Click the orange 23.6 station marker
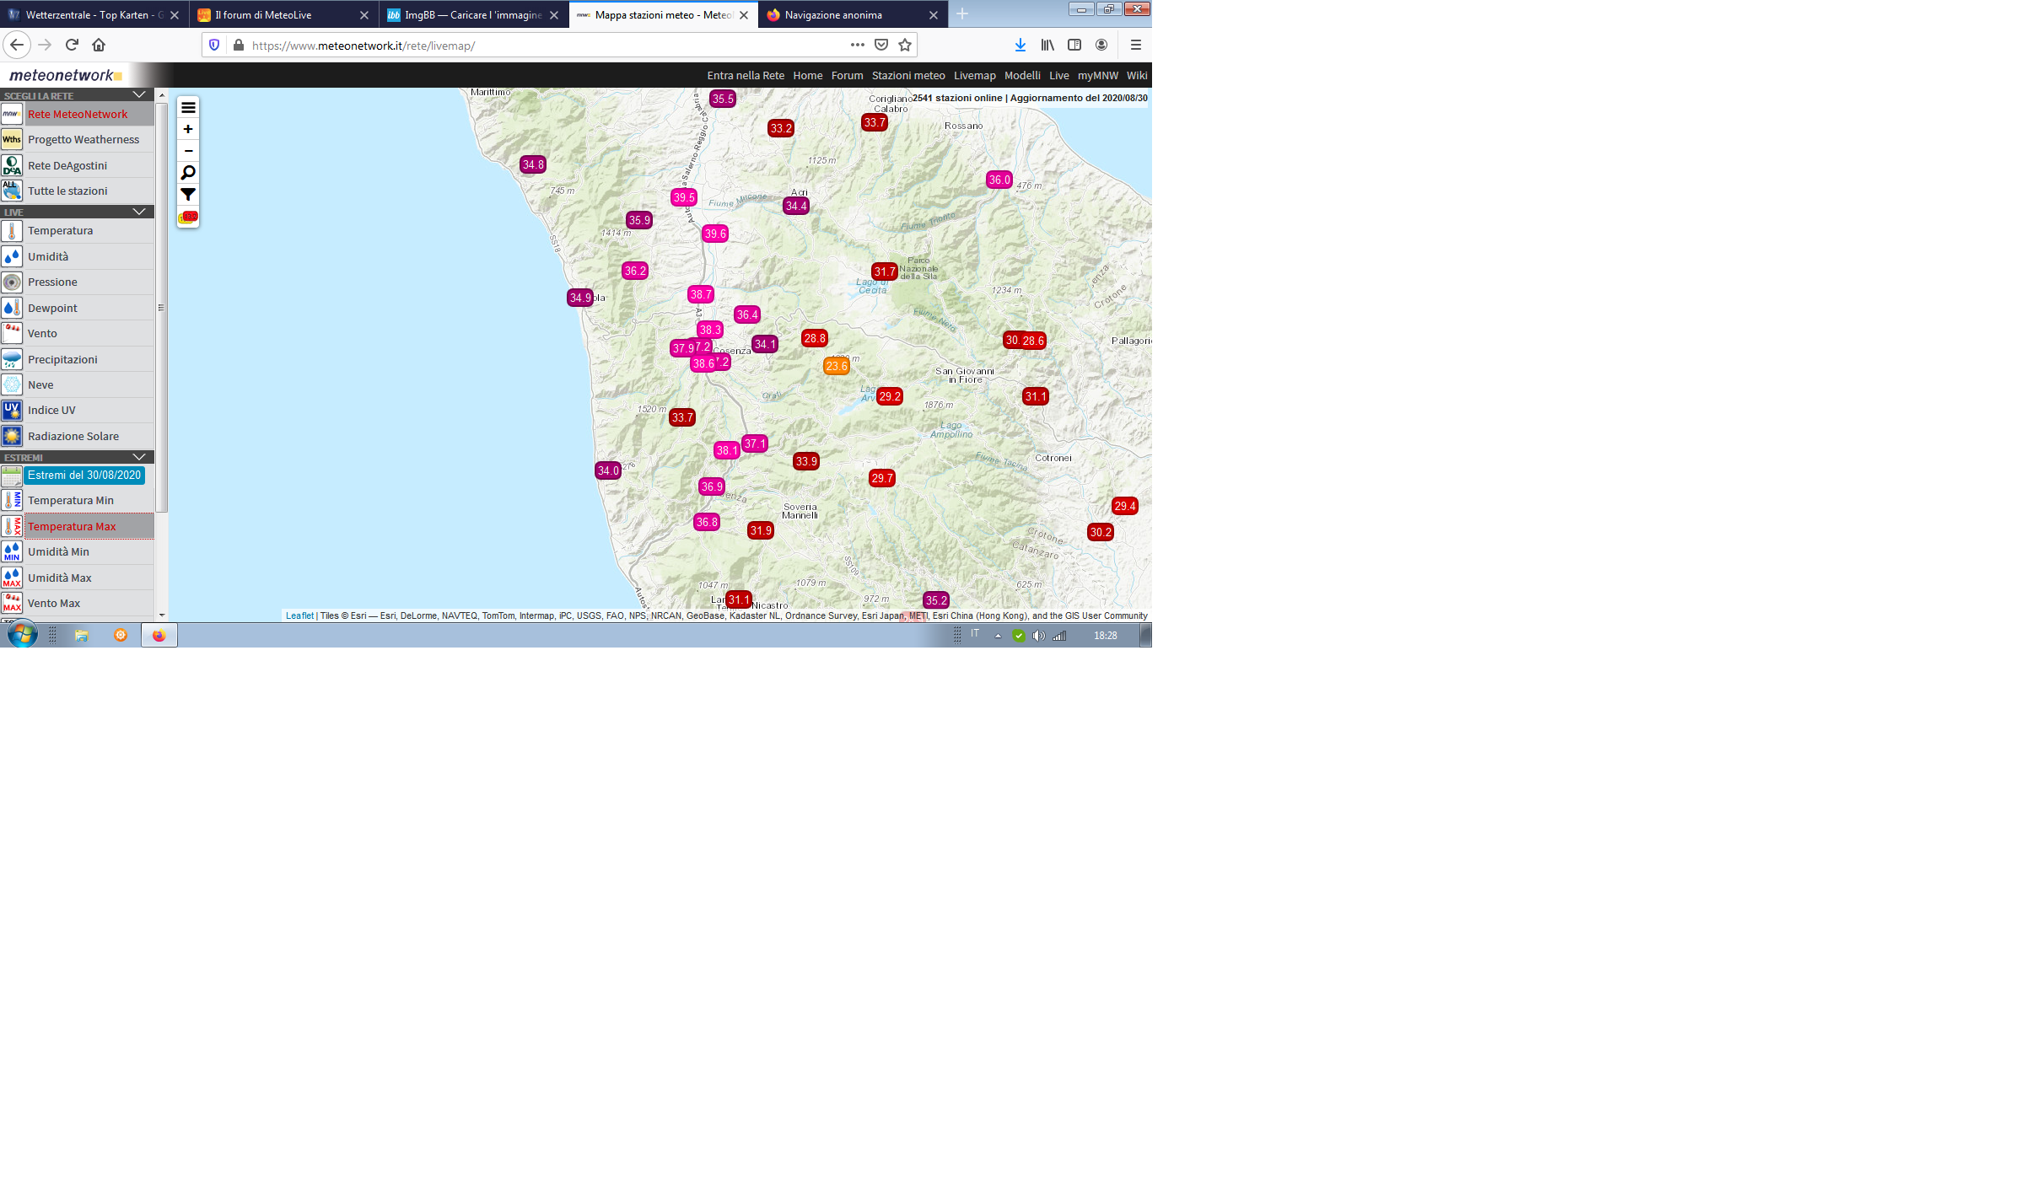Viewport: 2041px width, 1177px height. [x=837, y=366]
